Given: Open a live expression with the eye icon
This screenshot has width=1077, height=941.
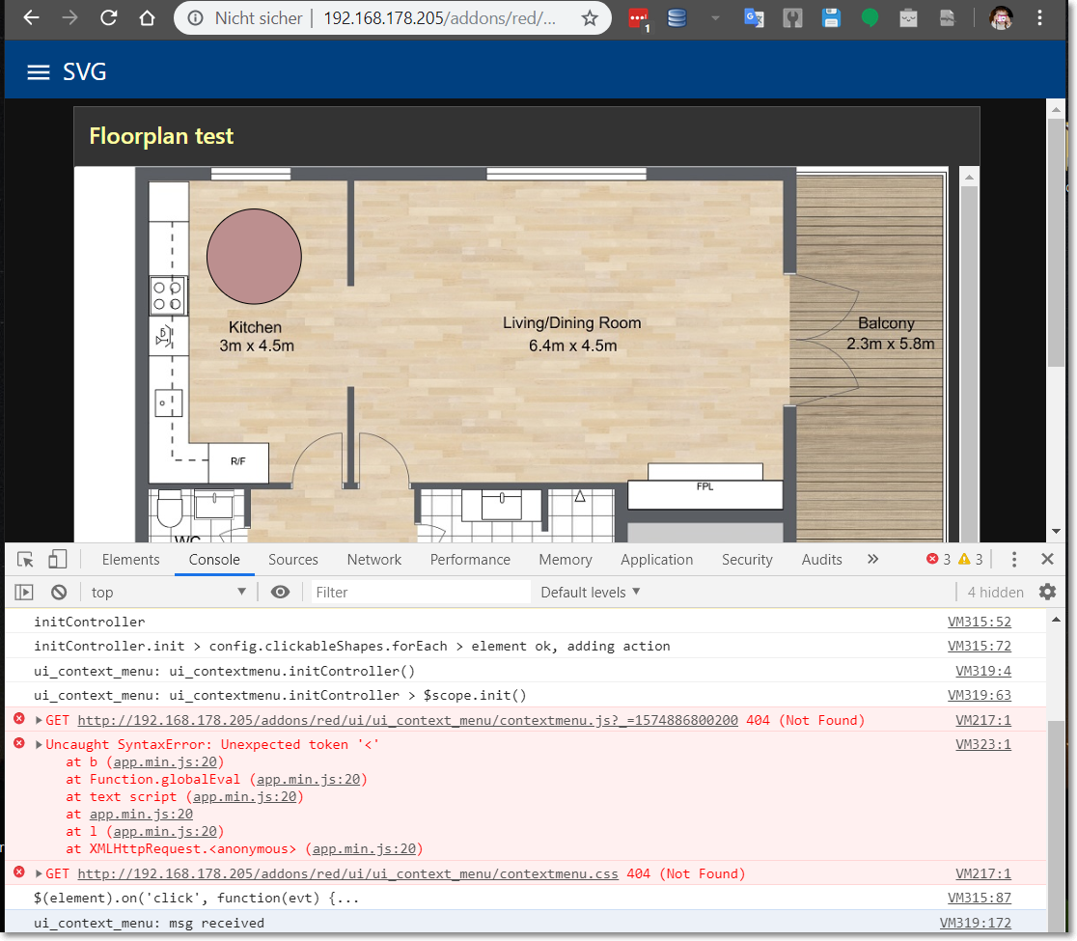Looking at the screenshot, I should coord(280,592).
